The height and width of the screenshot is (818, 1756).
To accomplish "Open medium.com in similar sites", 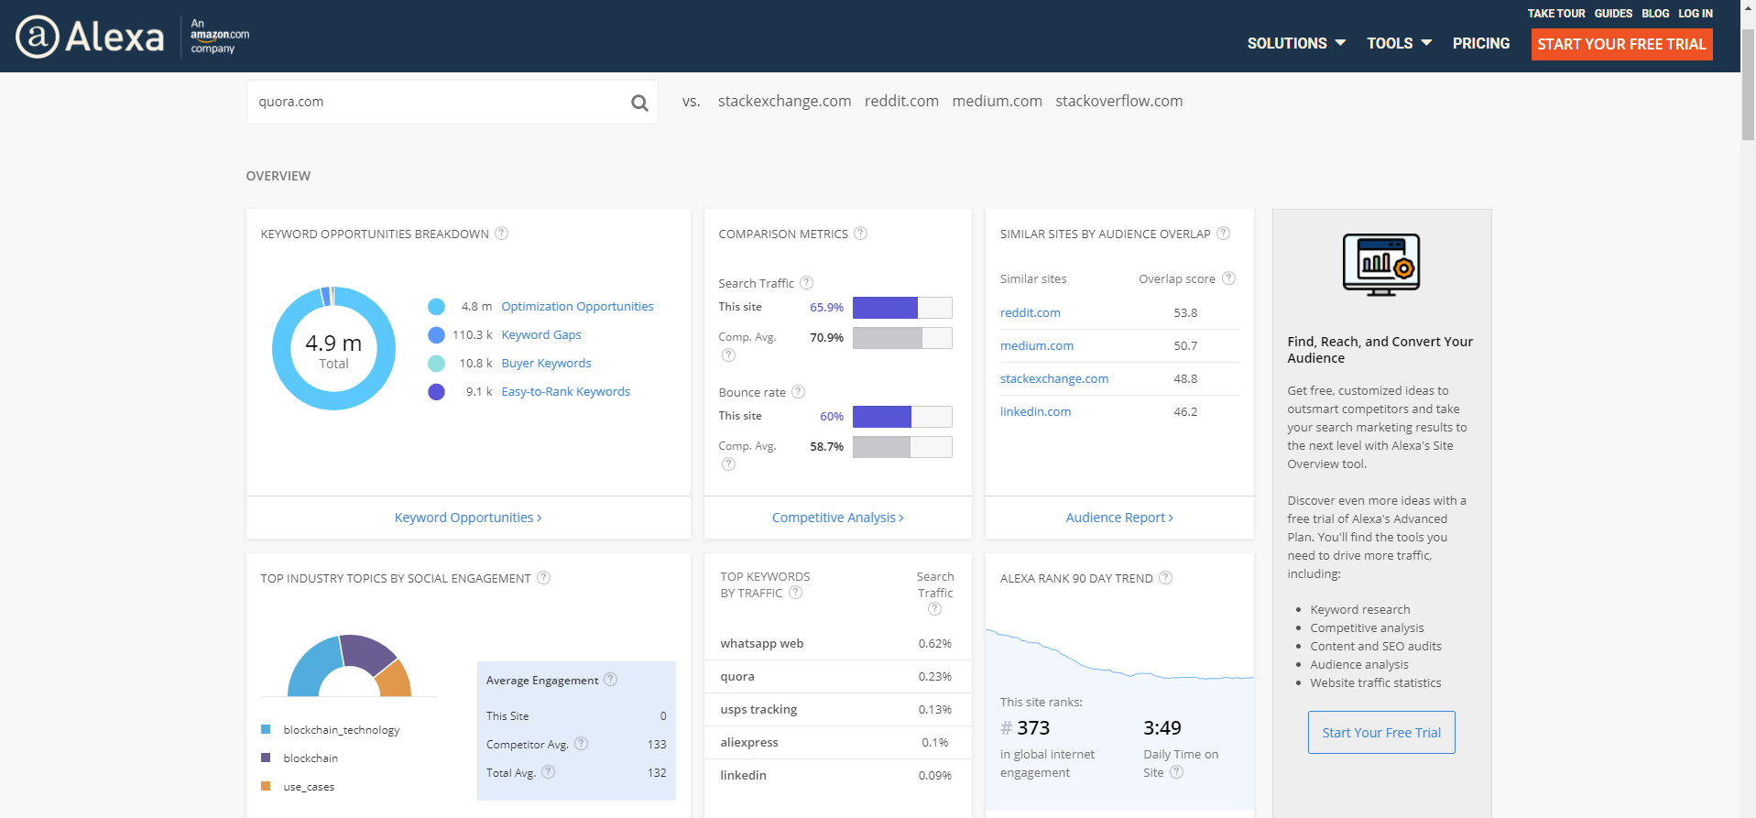I will click(1036, 346).
